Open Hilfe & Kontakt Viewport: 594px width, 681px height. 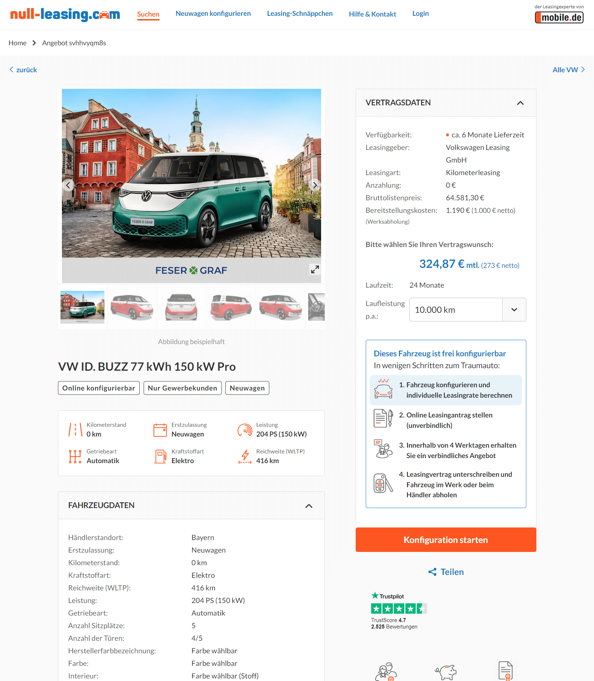[x=372, y=14]
